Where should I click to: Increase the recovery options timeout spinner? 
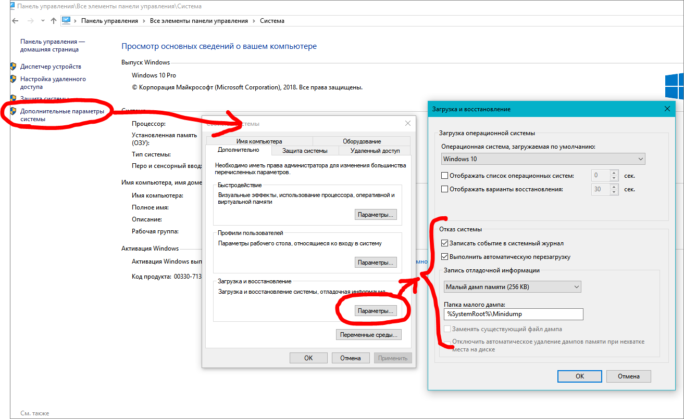[614, 187]
